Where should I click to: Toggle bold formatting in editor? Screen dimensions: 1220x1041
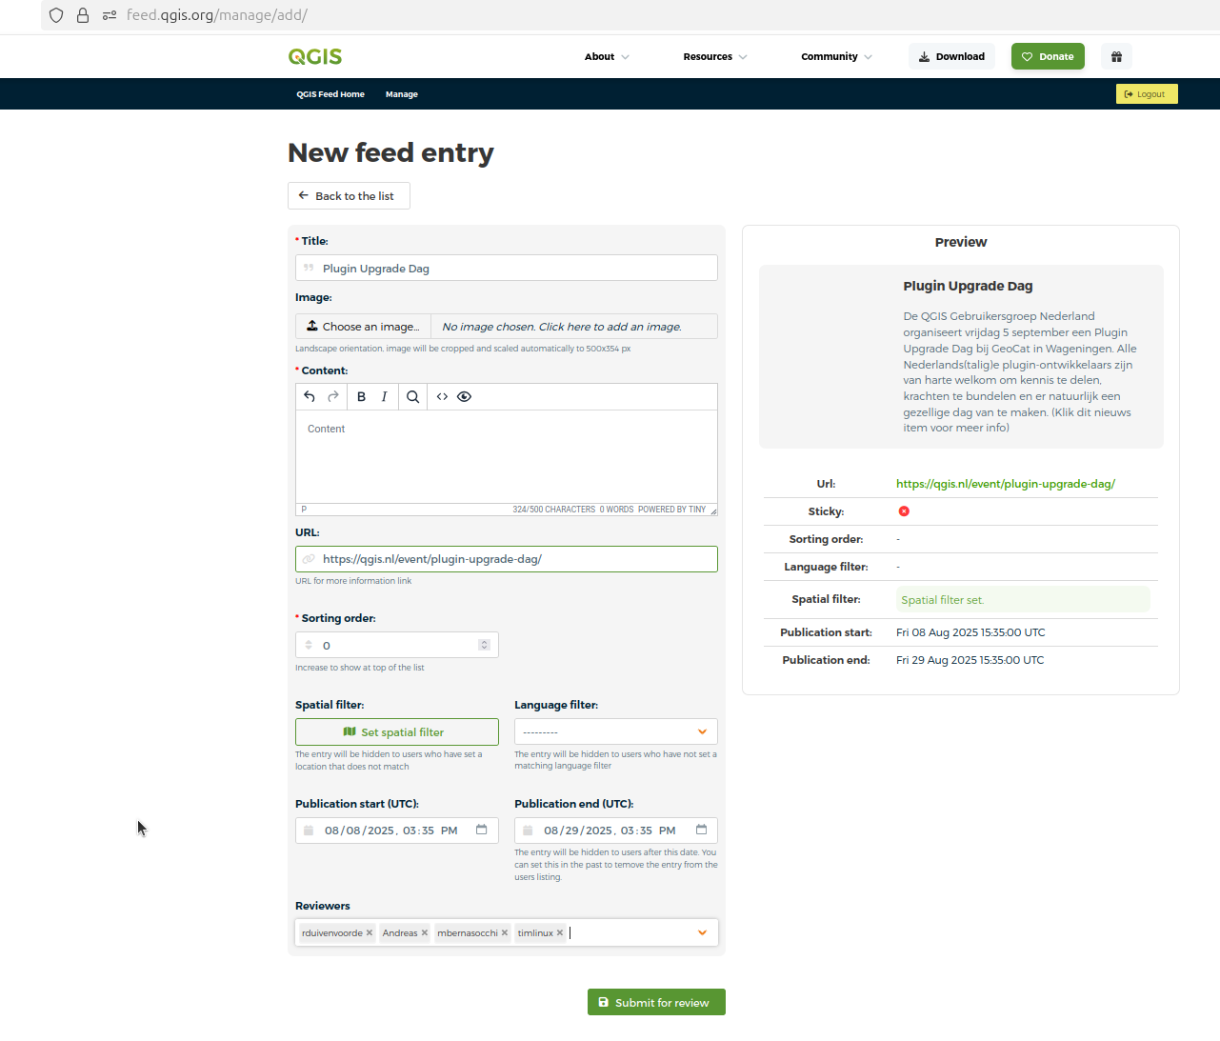pyautogui.click(x=362, y=396)
